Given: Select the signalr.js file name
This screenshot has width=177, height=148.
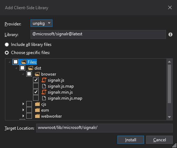Looking at the screenshot, I should click(x=56, y=80).
